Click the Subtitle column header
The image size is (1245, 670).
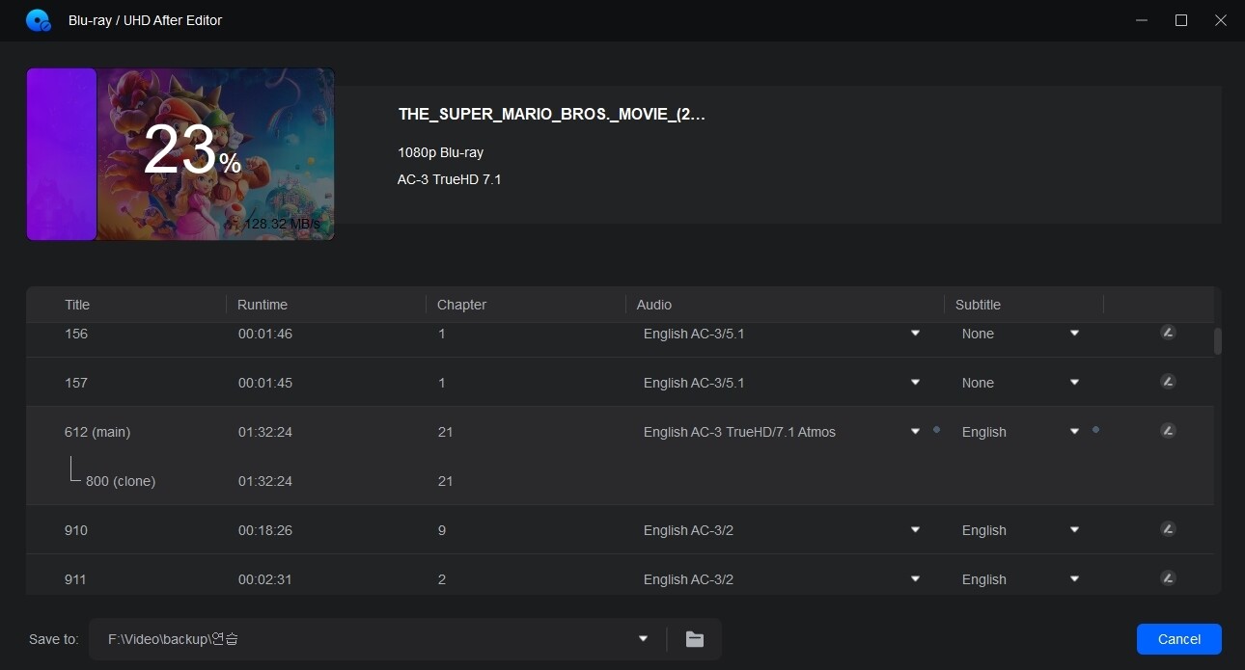pos(978,305)
